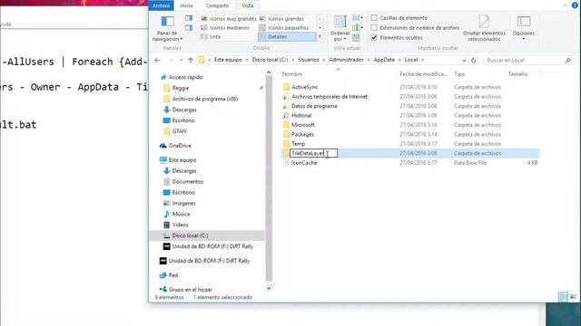
Task: Select Iconos muy grandes layout
Action: (229, 18)
